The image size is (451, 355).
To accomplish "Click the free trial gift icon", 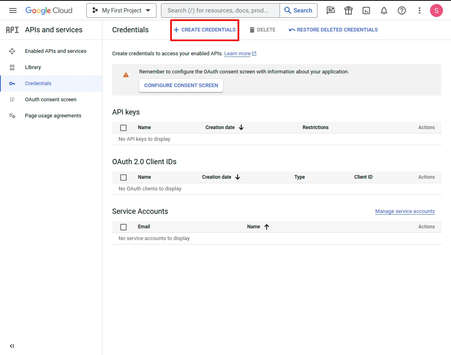I will (x=349, y=10).
